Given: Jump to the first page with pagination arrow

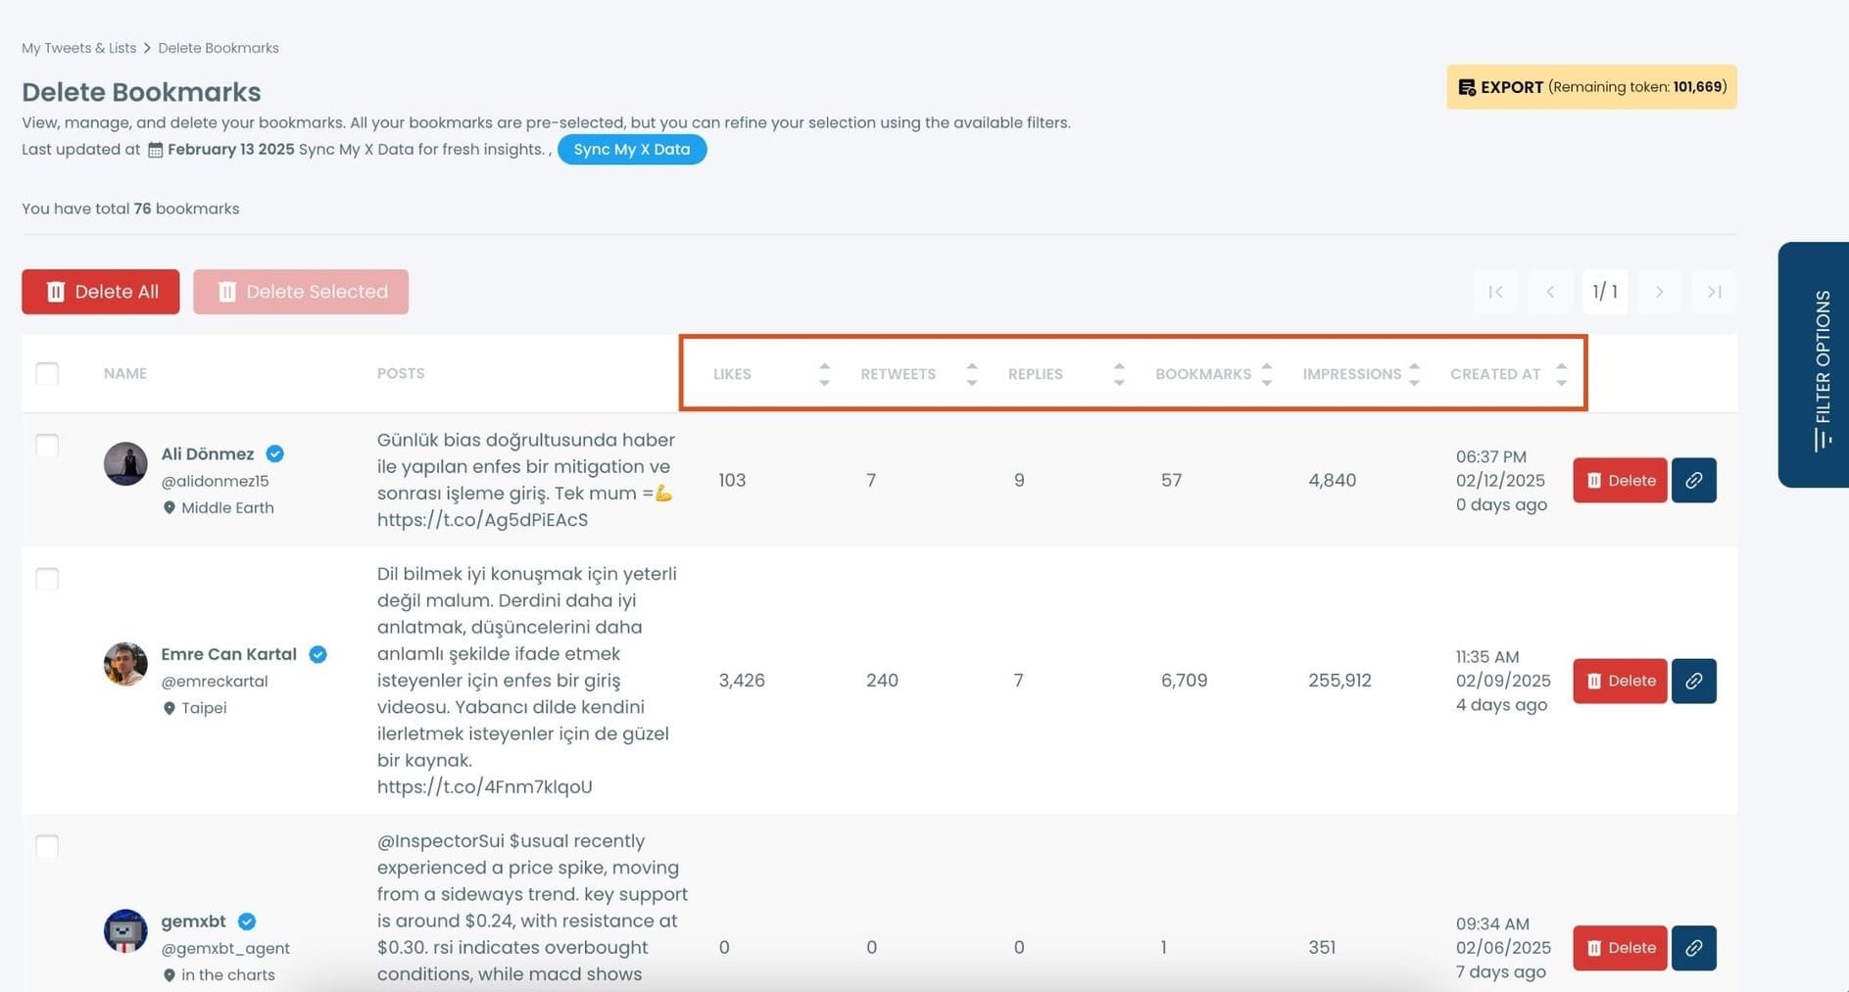Looking at the screenshot, I should [1494, 291].
